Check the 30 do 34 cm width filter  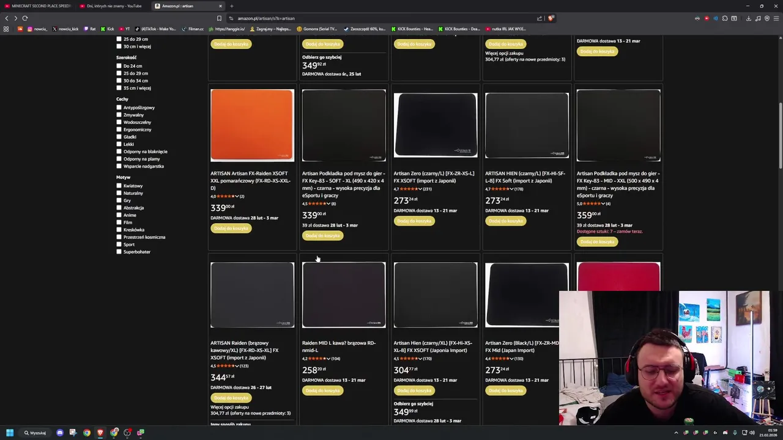tap(119, 81)
